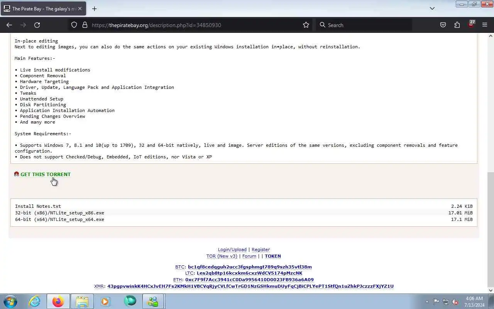Image resolution: width=494 pixels, height=309 pixels.
Task: Select the NTLite_setup_x64.exe file row
Action: [244, 219]
